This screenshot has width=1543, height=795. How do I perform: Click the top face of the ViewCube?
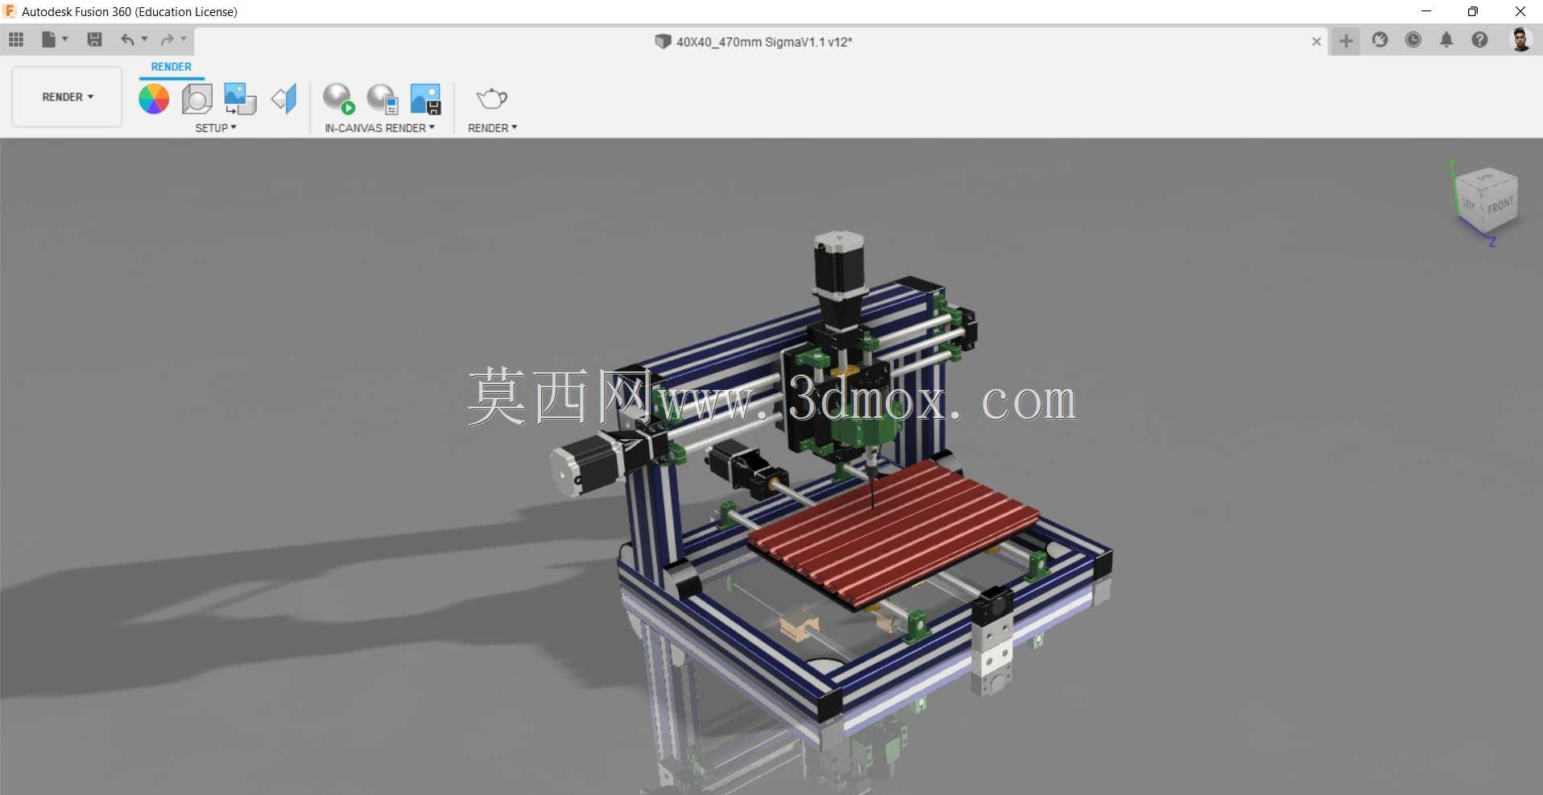tap(1486, 176)
